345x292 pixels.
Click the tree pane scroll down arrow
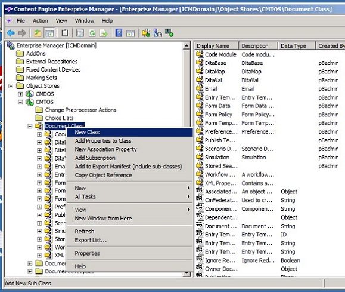pos(187,273)
